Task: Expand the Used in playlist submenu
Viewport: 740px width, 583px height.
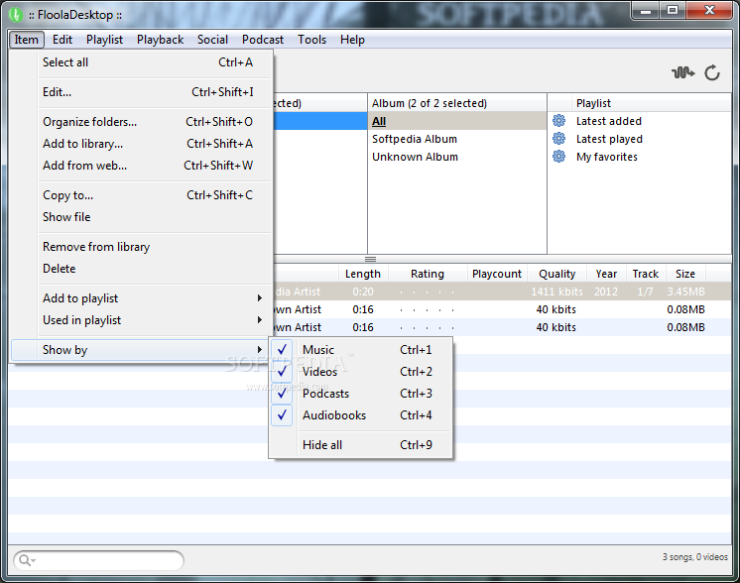Action: [x=142, y=320]
